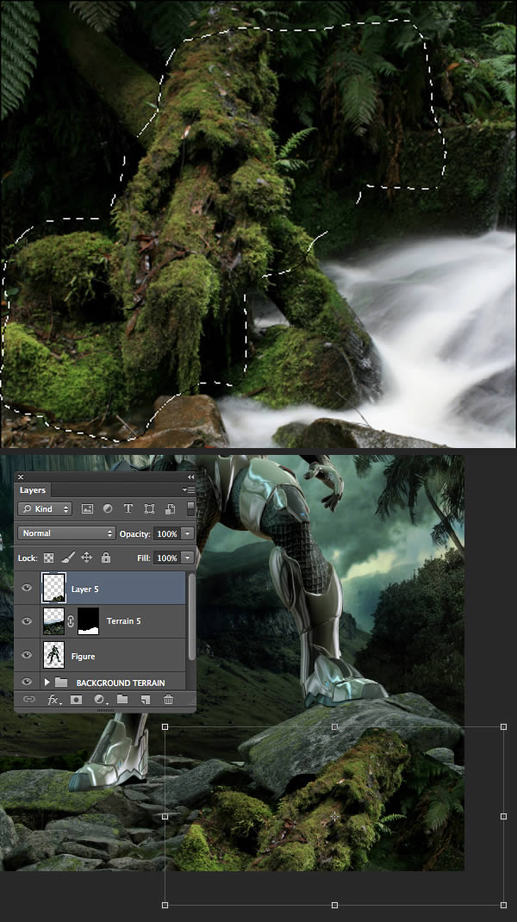Screen dimensions: 517x922
Task: Click the transform box right-middle handle
Action: coord(503,816)
